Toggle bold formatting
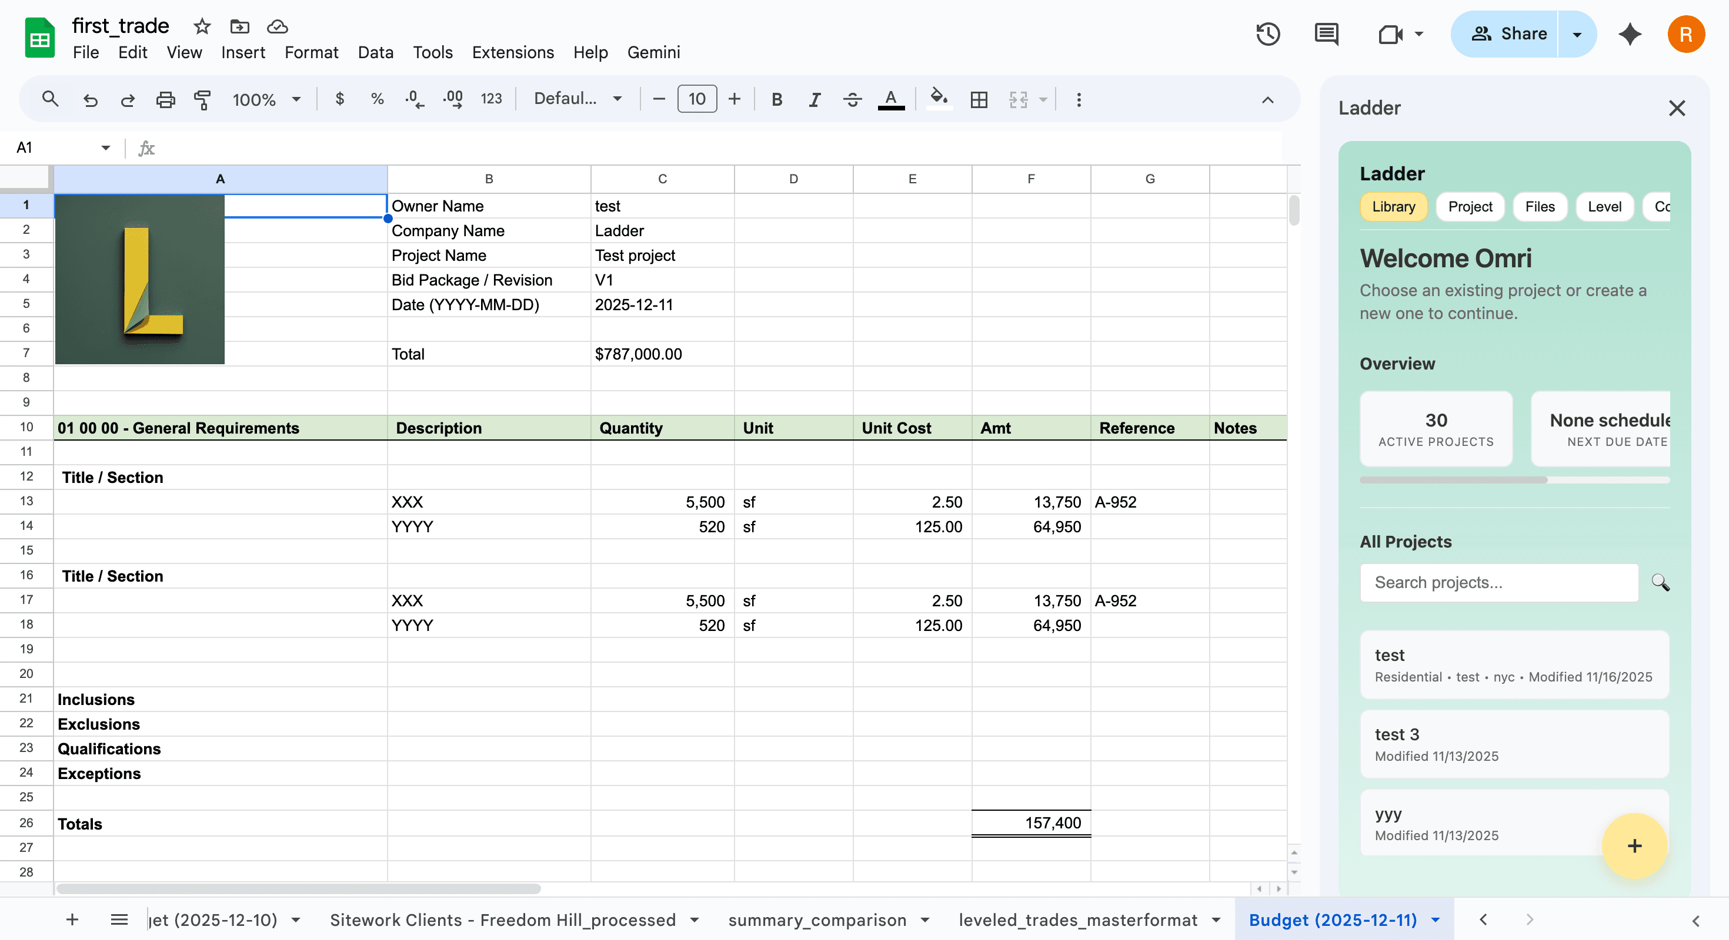The width and height of the screenshot is (1729, 940). (x=776, y=100)
